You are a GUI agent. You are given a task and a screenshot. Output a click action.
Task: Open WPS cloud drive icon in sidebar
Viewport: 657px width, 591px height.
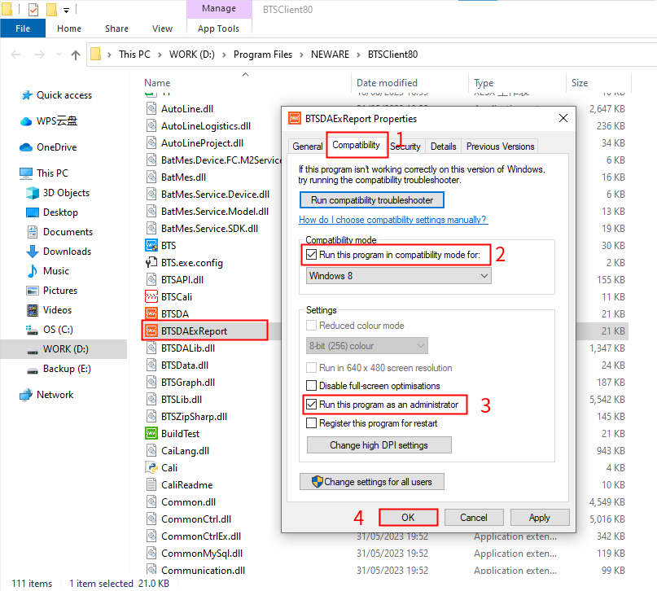(x=26, y=121)
